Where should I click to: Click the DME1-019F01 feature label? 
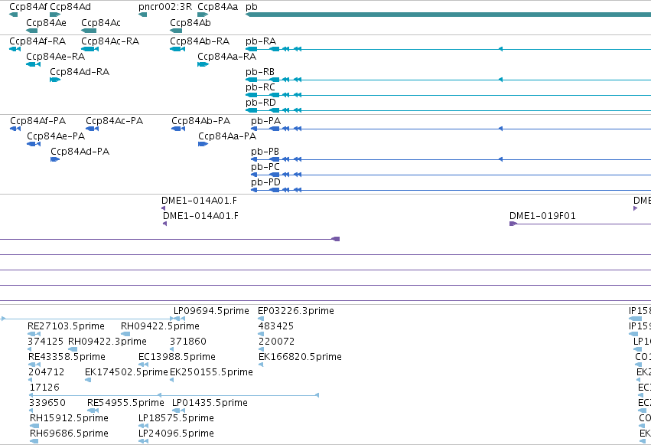point(542,216)
